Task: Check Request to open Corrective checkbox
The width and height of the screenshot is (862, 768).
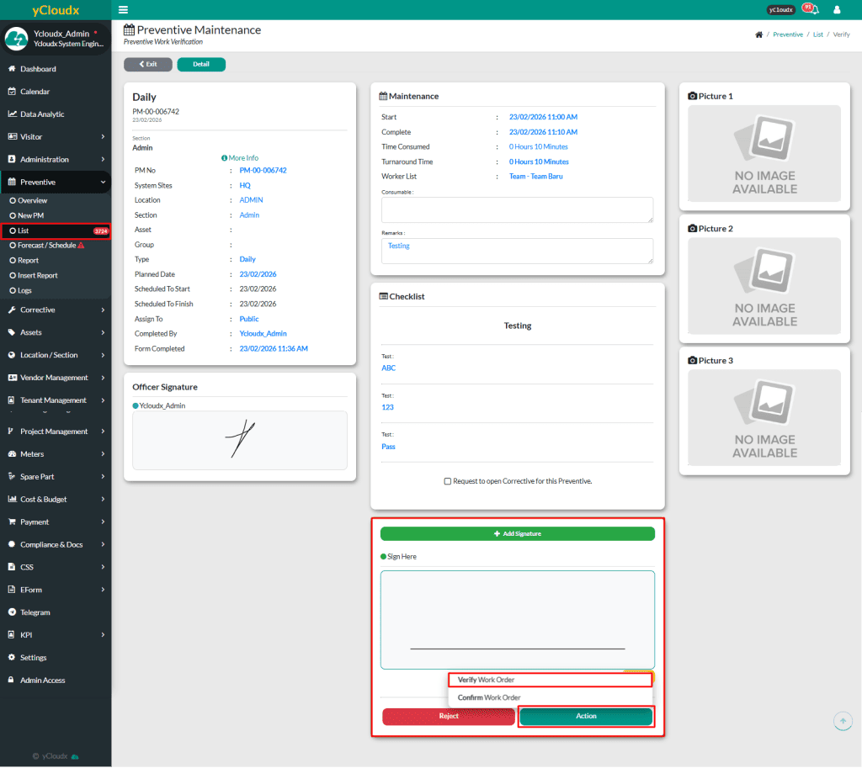Action: coord(448,481)
